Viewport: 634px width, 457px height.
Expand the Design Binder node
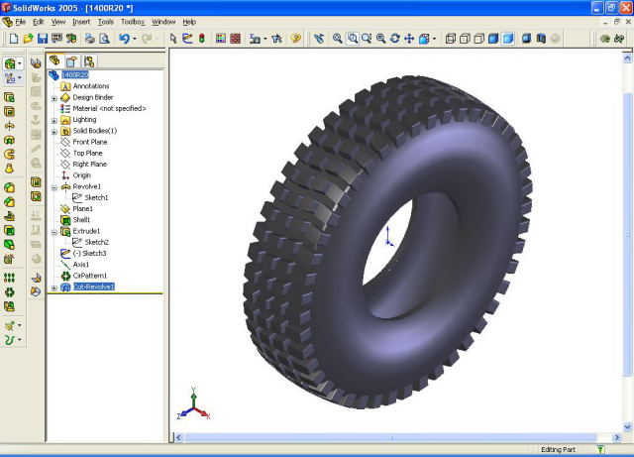[54, 97]
